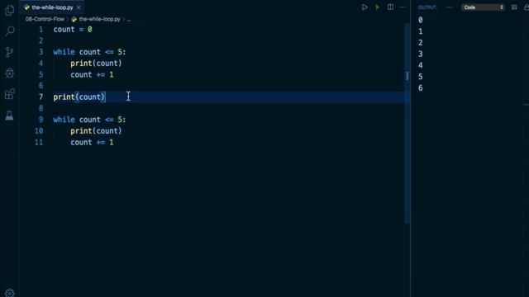The height and width of the screenshot is (297, 529).
Task: Close the the-while-loop.py tab
Action: pos(79,7)
